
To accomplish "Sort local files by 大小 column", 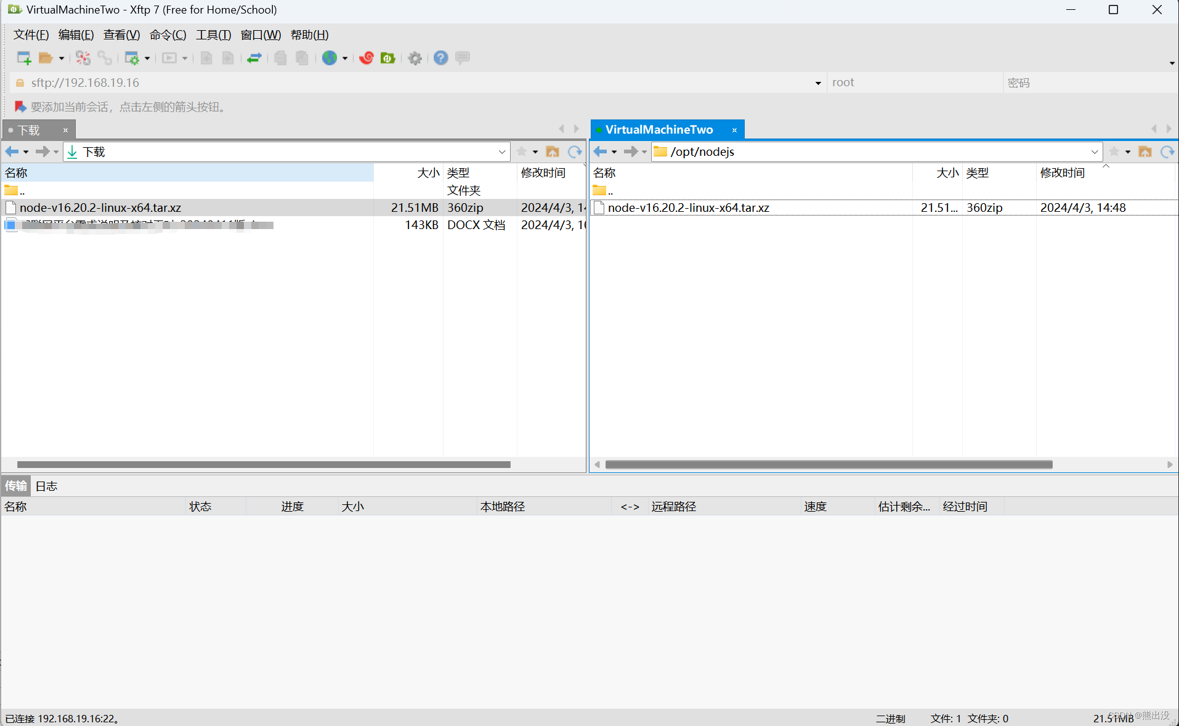I will (x=408, y=173).
